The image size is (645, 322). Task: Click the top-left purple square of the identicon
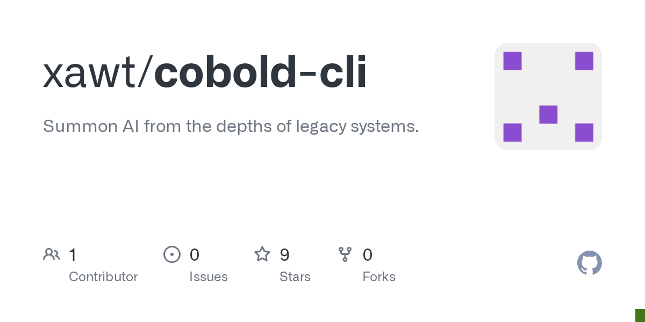point(512,61)
